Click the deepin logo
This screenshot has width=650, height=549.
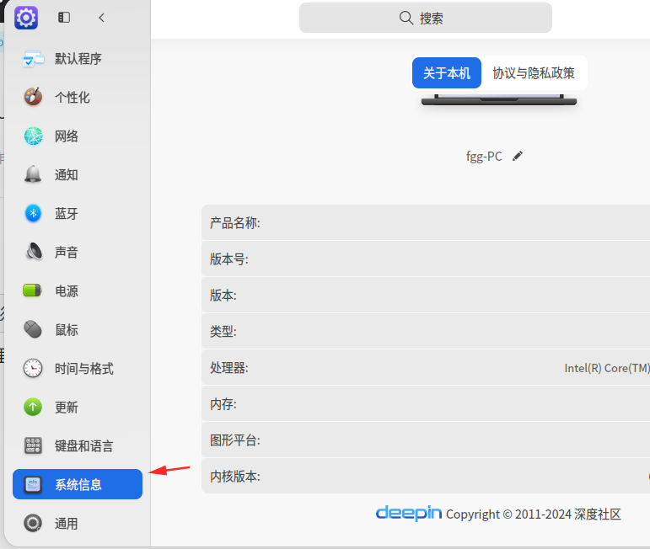[409, 514]
